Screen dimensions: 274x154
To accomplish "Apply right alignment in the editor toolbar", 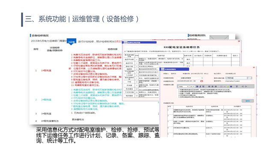I will pyautogui.click(x=216, y=86).
